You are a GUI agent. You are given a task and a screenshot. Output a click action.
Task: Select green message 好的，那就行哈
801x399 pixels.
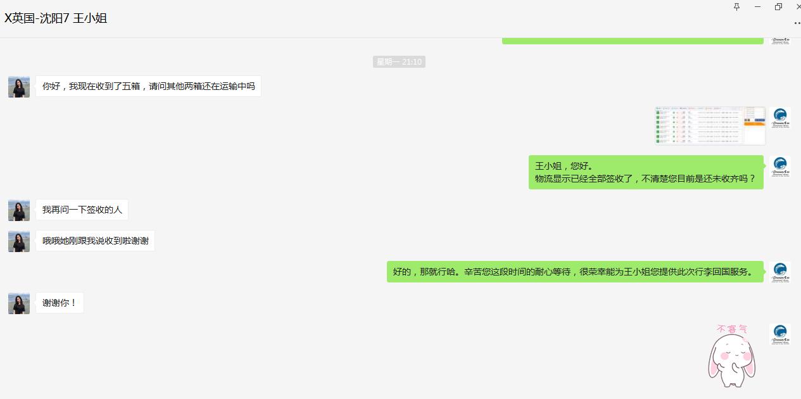coord(575,272)
